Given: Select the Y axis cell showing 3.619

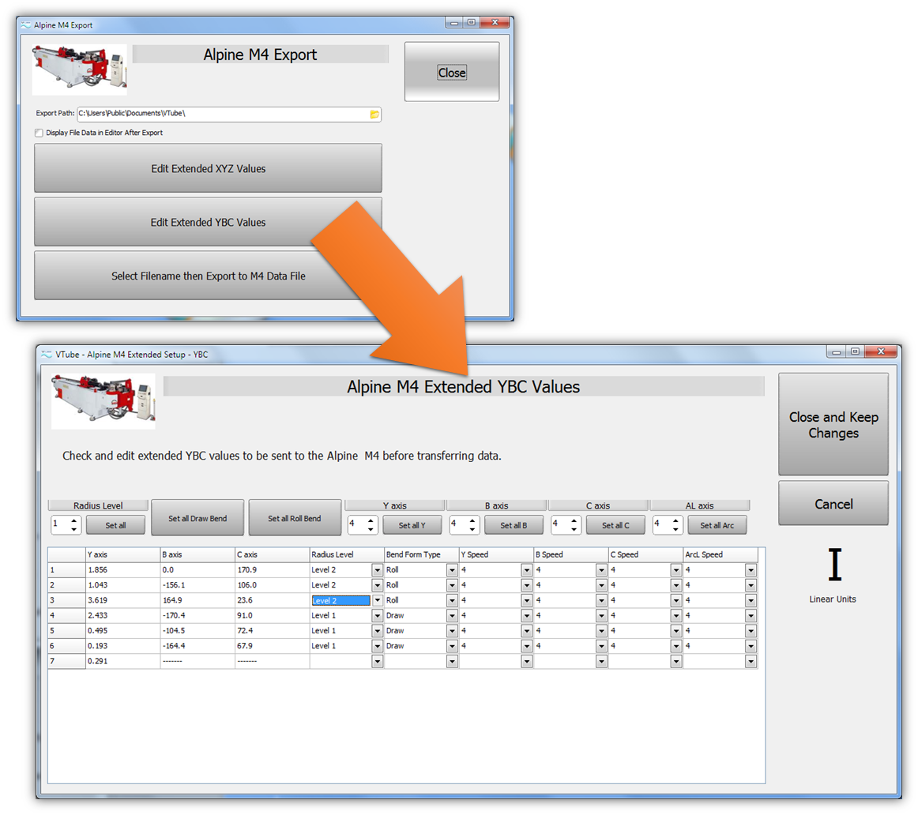Looking at the screenshot, I should point(122,600).
